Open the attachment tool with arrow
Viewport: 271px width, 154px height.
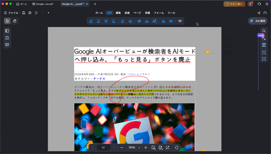click(154, 21)
